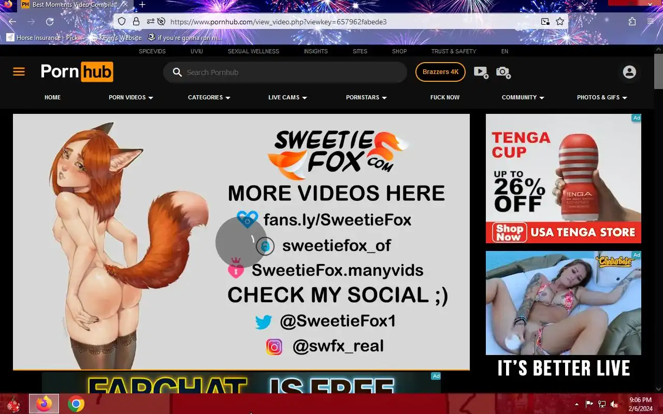Viewport: 663px width, 414px height.
Task: Click the Action Center flag tray icon
Action: pyautogui.click(x=589, y=404)
